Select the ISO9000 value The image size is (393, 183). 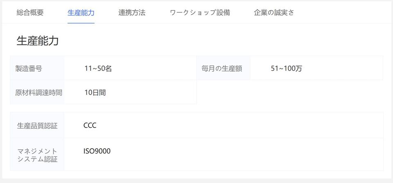(x=97, y=151)
